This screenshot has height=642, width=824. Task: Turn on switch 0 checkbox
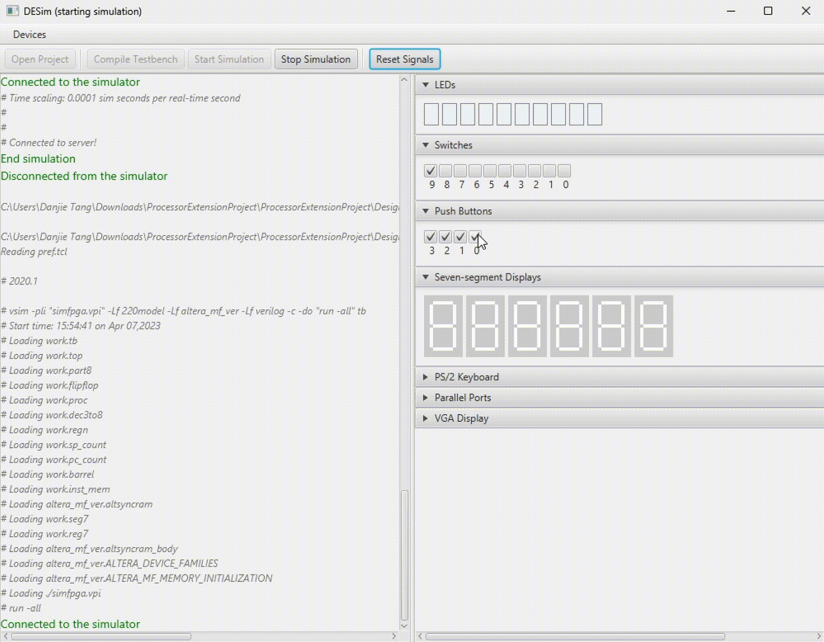click(x=564, y=171)
